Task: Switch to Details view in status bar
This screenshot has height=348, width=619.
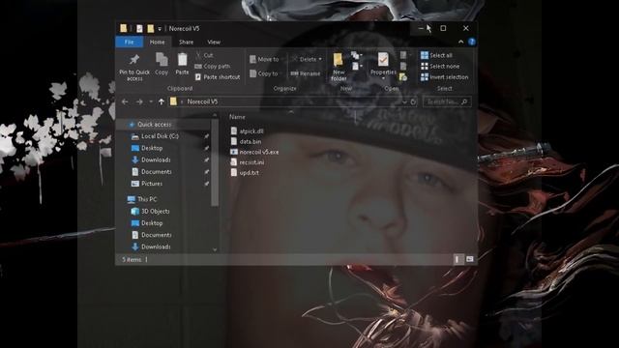Action: (457, 259)
